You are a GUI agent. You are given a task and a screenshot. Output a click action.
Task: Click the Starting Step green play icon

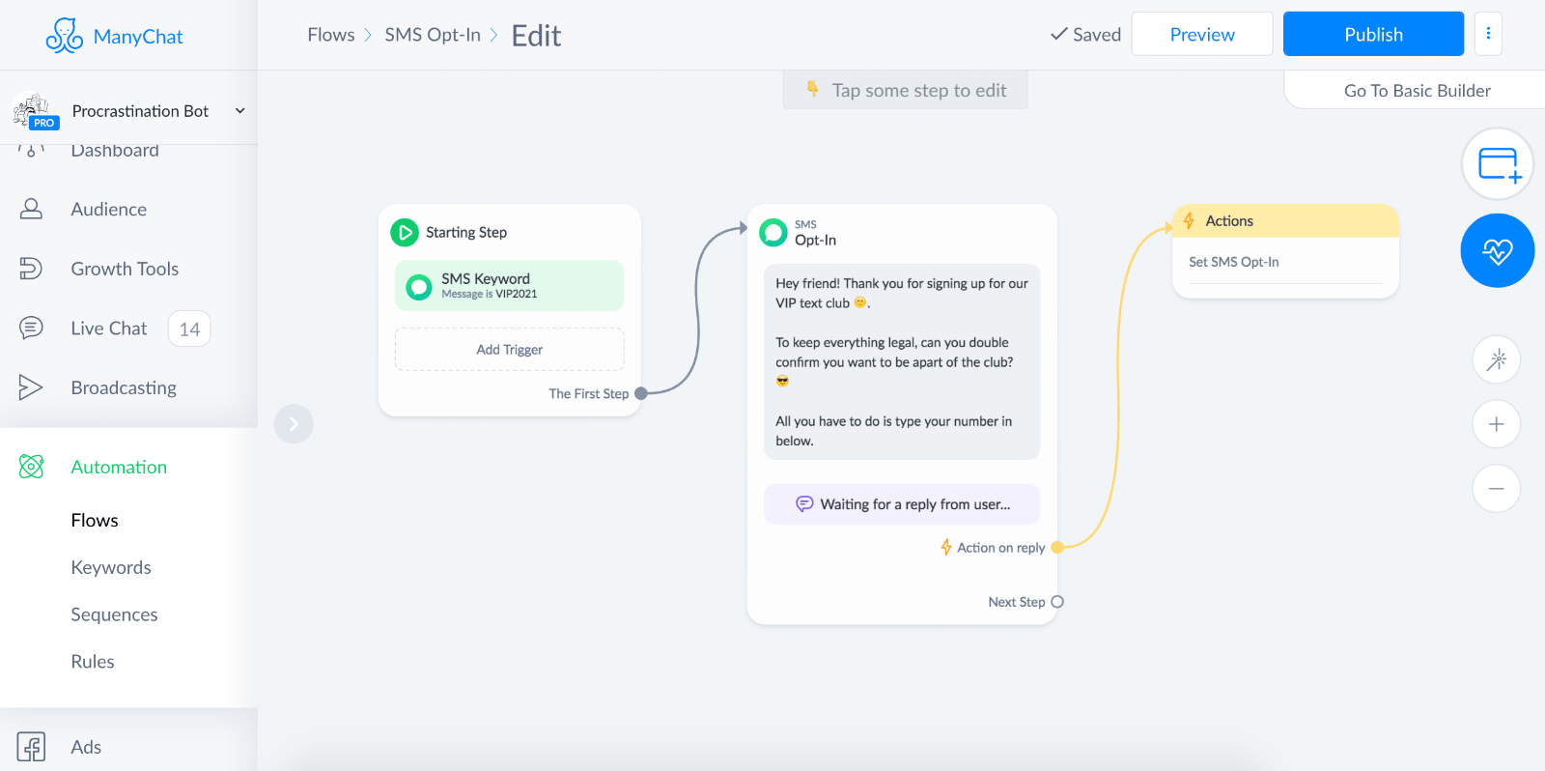click(x=405, y=233)
